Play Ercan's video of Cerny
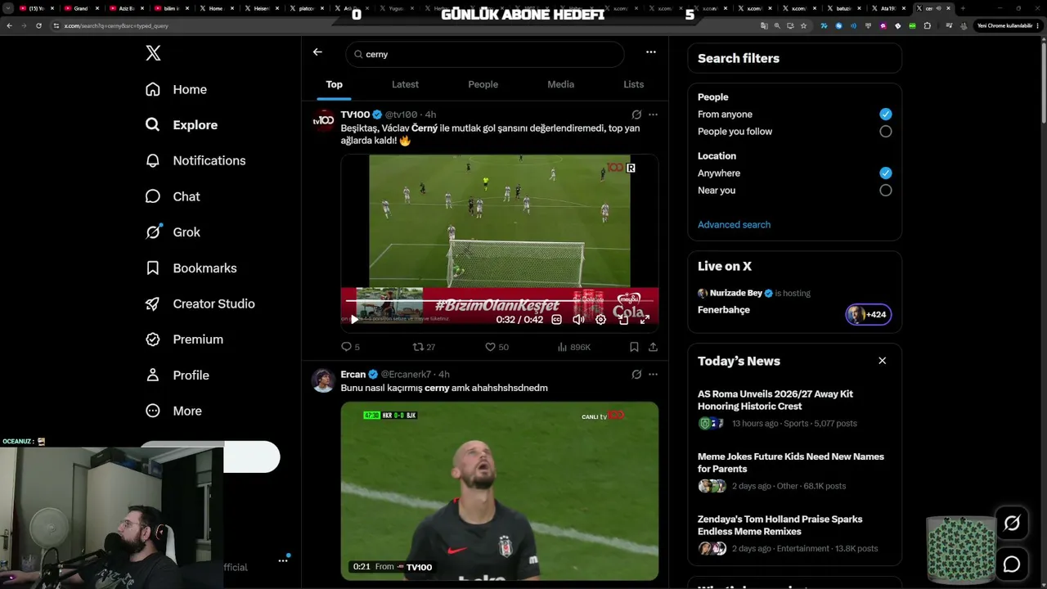 click(x=499, y=491)
